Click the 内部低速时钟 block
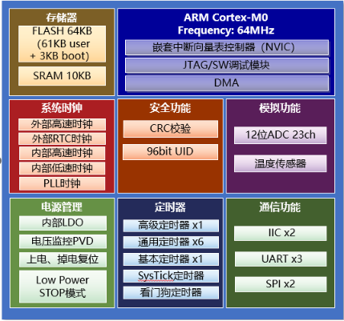Viewport: 344px width, 321px height. tap(62, 168)
